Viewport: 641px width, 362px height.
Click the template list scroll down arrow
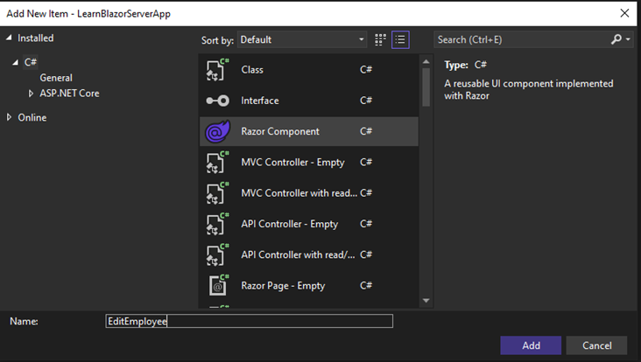pos(426,301)
